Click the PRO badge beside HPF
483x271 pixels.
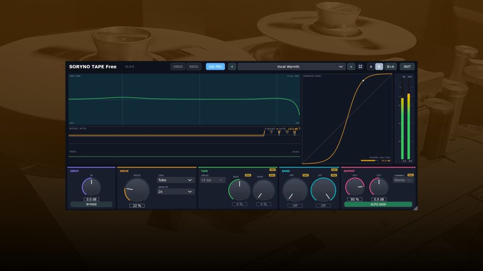[305, 175]
